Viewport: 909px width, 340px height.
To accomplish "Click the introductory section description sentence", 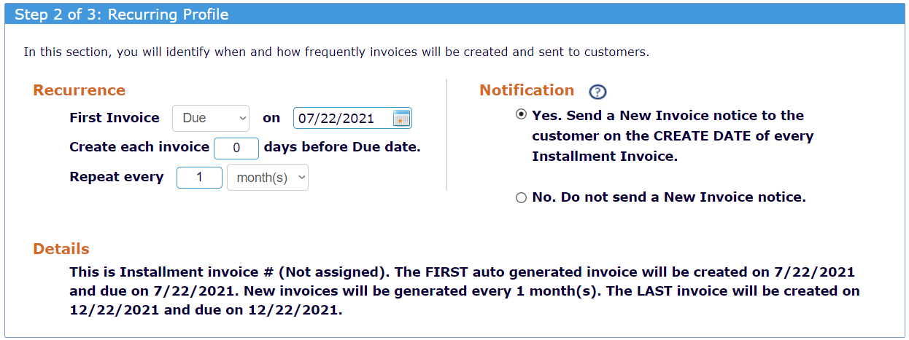I will click(336, 52).
